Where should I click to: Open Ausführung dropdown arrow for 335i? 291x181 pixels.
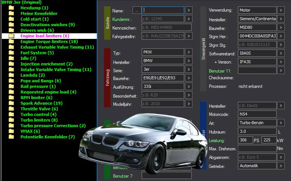pyautogui.click(x=188, y=86)
